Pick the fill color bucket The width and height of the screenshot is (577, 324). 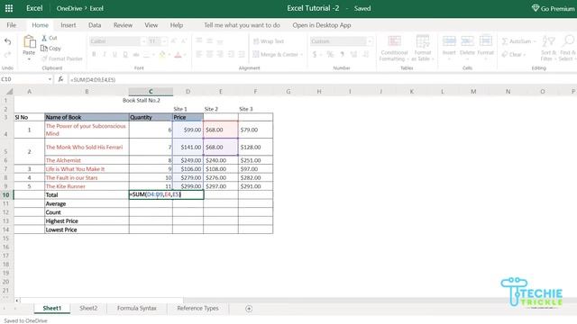tap(162, 55)
